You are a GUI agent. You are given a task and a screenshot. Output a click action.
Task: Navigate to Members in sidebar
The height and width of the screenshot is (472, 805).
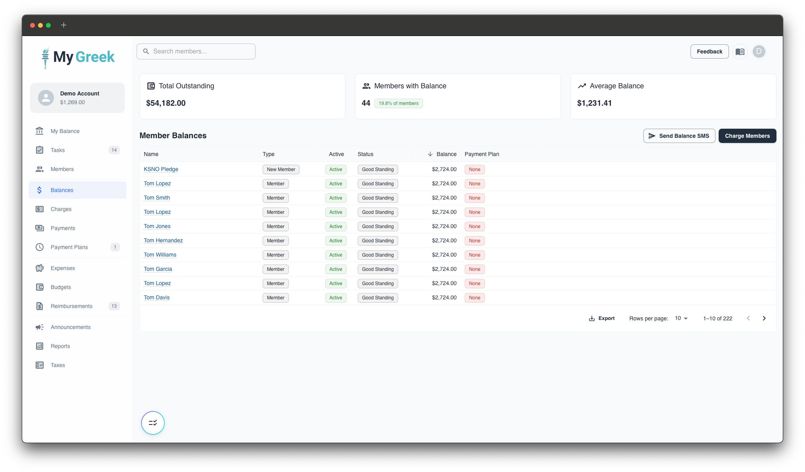pos(62,169)
